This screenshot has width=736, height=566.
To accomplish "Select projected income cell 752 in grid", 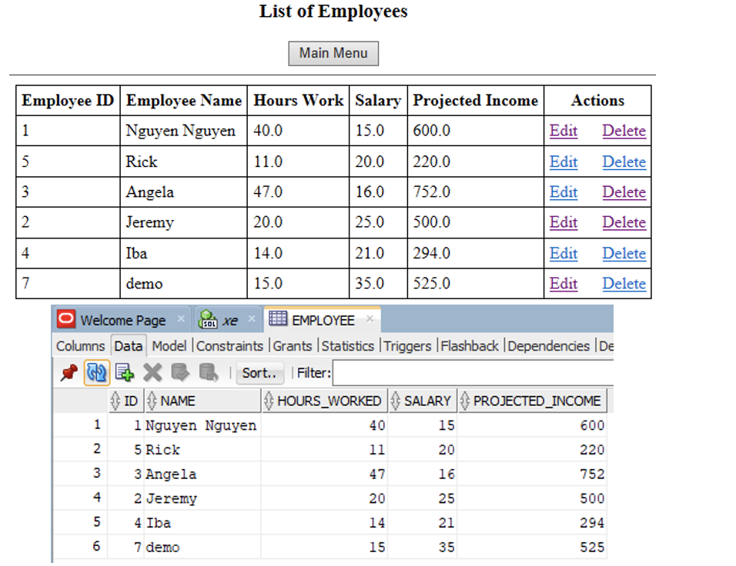I will (x=532, y=474).
